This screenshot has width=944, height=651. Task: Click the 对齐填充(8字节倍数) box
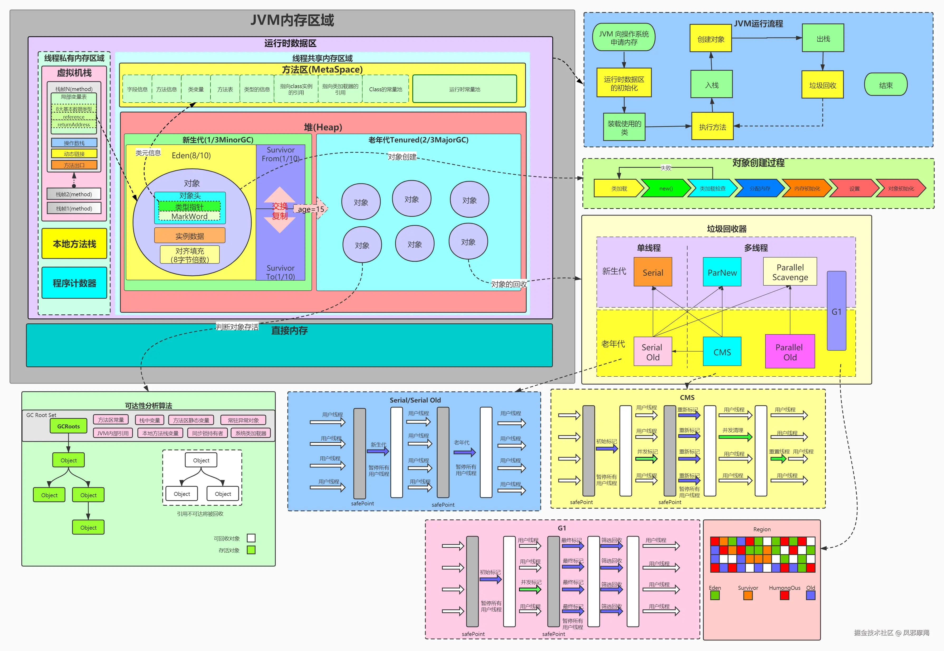tap(190, 255)
